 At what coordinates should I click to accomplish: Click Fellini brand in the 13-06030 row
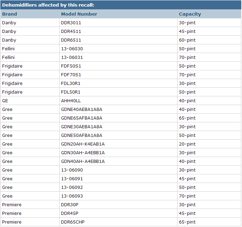coord(8,49)
